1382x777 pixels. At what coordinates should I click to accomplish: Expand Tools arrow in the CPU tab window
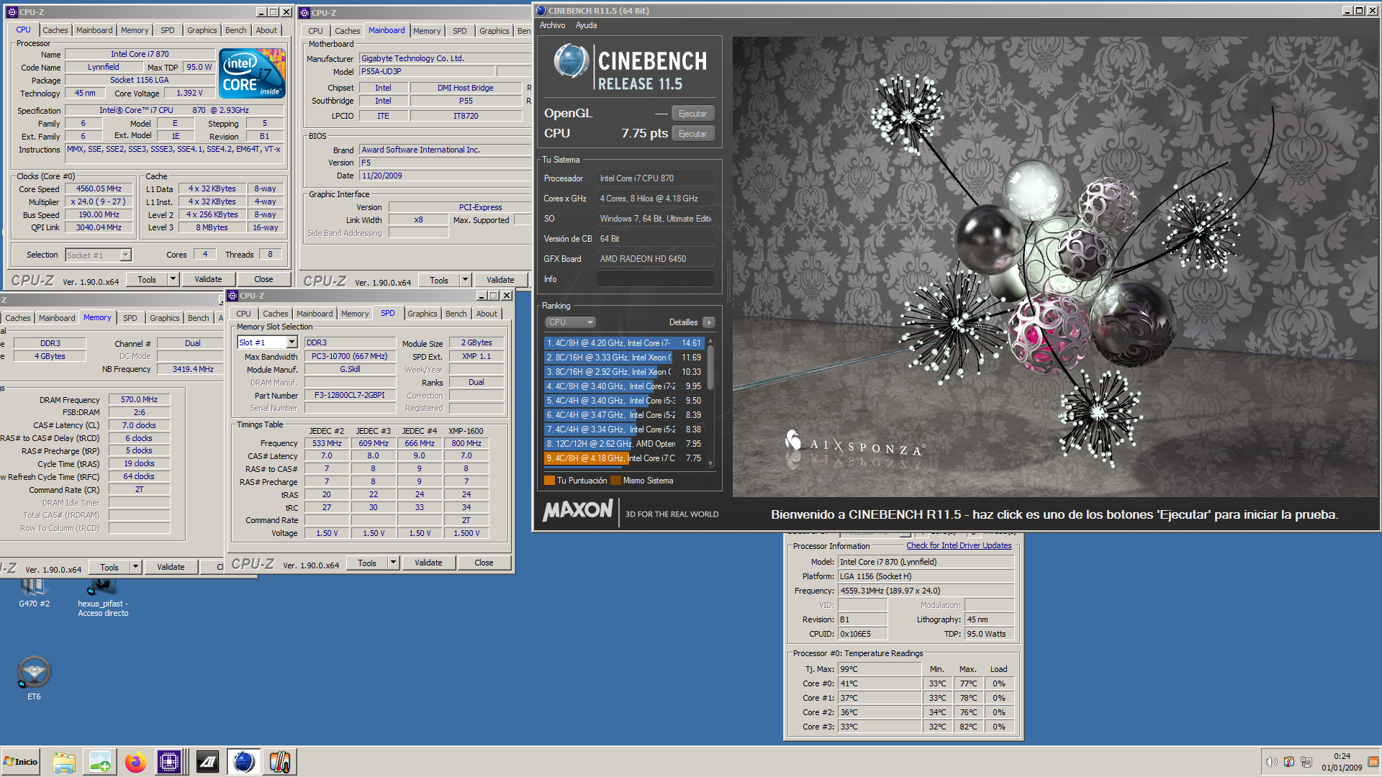[173, 279]
